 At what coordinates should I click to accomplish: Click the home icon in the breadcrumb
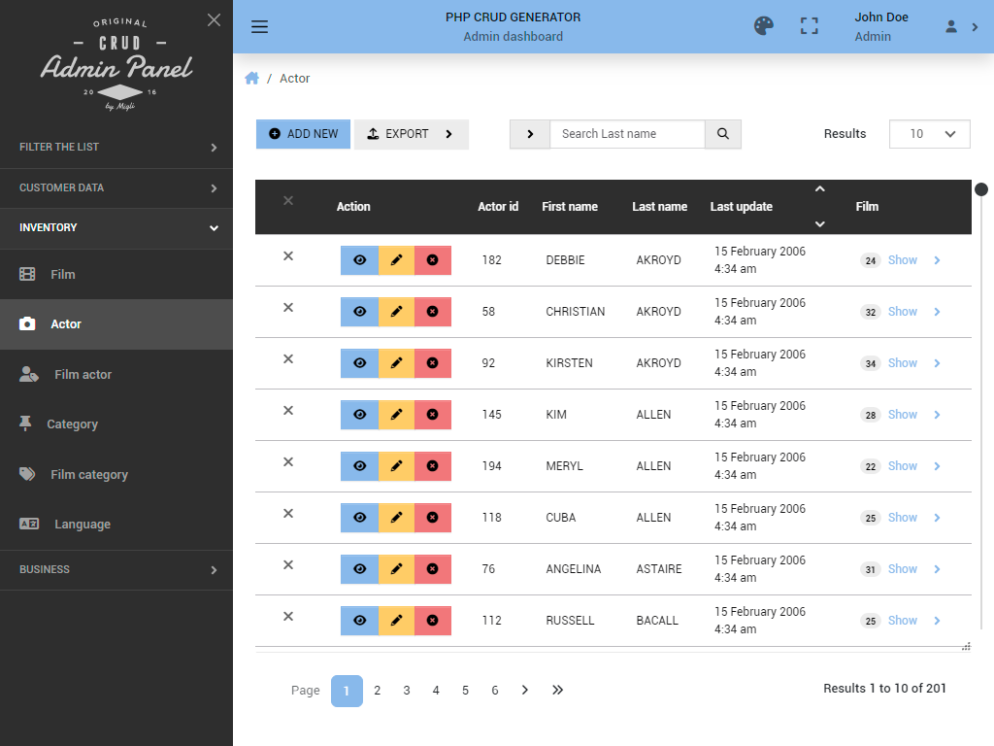point(251,78)
